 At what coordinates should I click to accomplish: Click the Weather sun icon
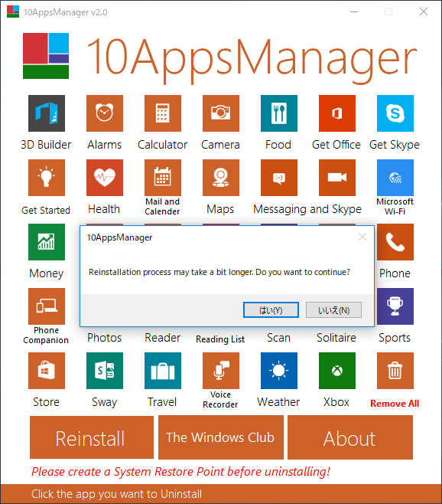pos(279,371)
